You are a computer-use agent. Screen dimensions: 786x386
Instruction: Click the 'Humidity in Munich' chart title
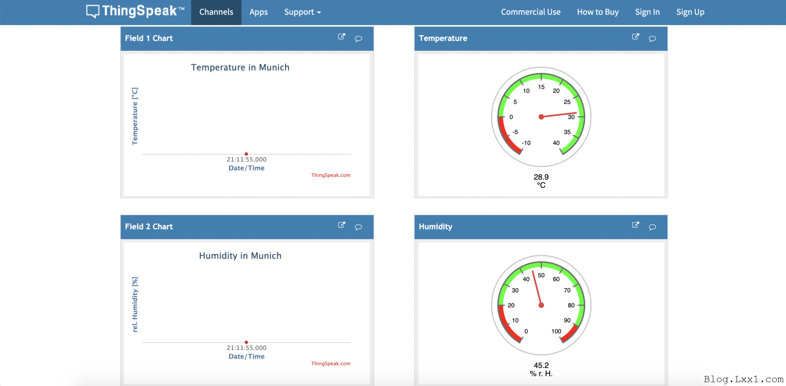240,256
